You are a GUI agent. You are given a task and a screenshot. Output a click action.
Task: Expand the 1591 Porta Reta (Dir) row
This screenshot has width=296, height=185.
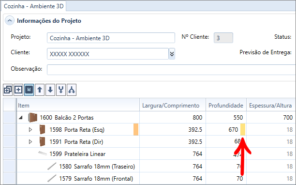click(x=30, y=142)
